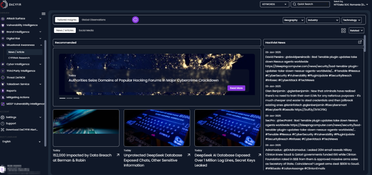
Task: Select second slide indicator in carousel
Action: pyautogui.click(x=69, y=98)
